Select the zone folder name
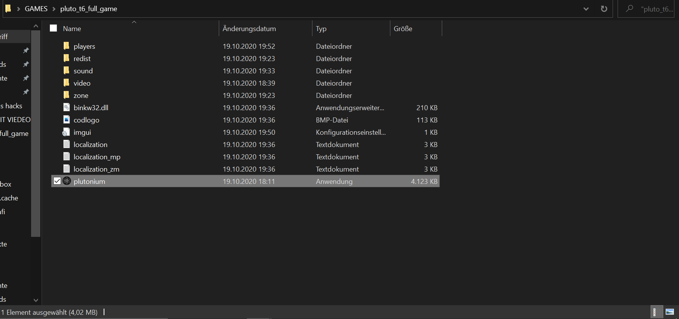679x319 pixels. coord(81,95)
